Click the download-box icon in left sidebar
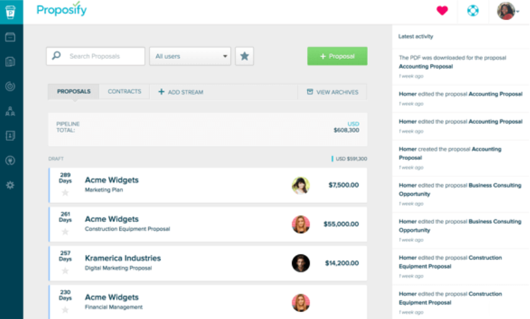 10,135
